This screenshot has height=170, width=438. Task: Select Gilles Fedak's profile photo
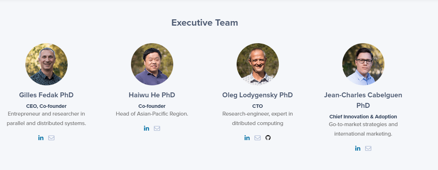click(46, 64)
